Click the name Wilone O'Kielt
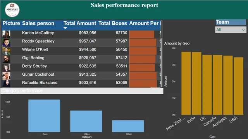 click(35, 49)
